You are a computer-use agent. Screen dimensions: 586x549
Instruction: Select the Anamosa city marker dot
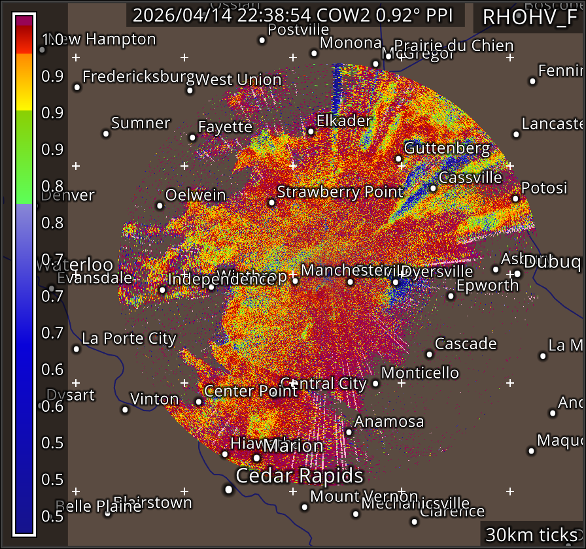[349, 432]
